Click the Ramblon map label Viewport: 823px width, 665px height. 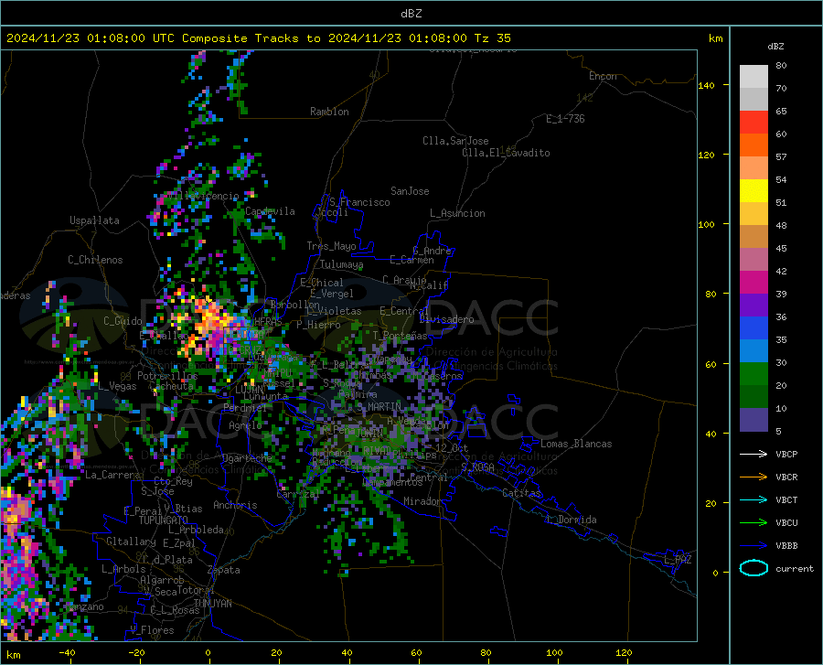point(329,112)
